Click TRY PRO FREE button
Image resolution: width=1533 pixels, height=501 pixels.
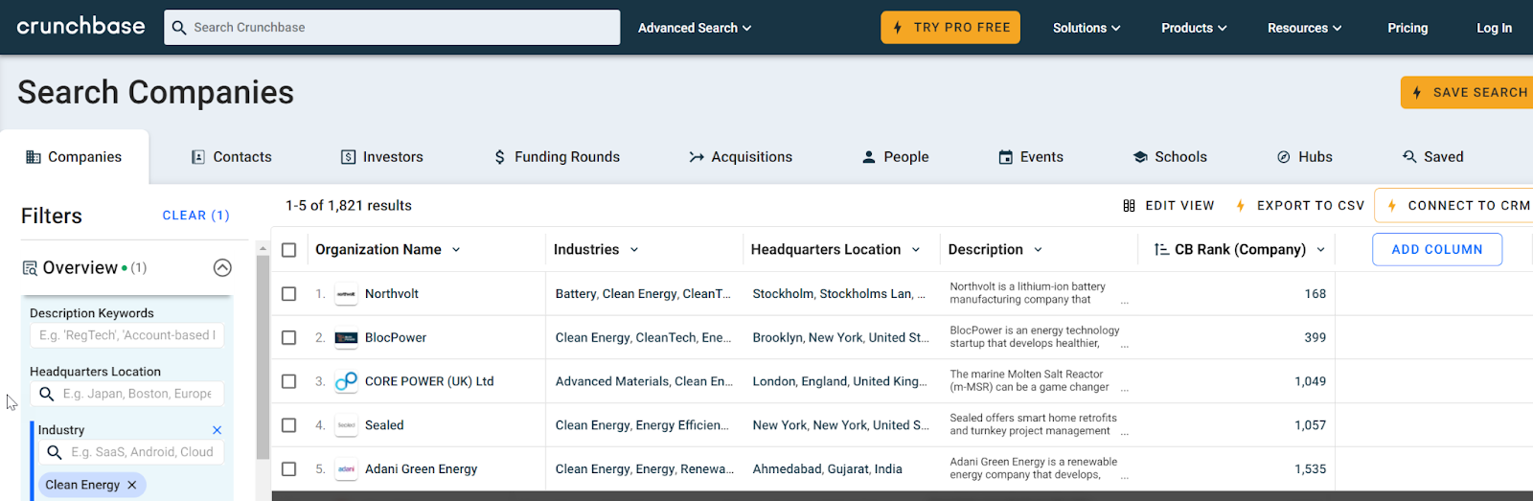[950, 28]
